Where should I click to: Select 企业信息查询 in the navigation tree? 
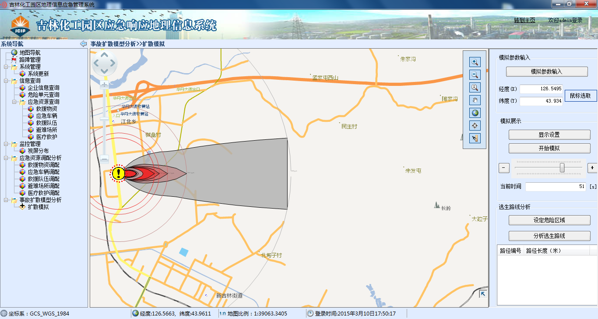[43, 88]
